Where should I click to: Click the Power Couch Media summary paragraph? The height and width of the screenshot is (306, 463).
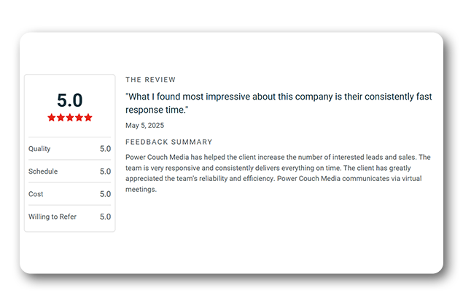278,173
